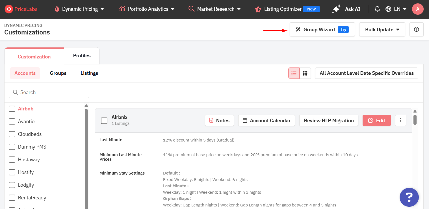Expand the Dynamic Pricing menu
Image resolution: width=429 pixels, height=209 pixels.
79,9
